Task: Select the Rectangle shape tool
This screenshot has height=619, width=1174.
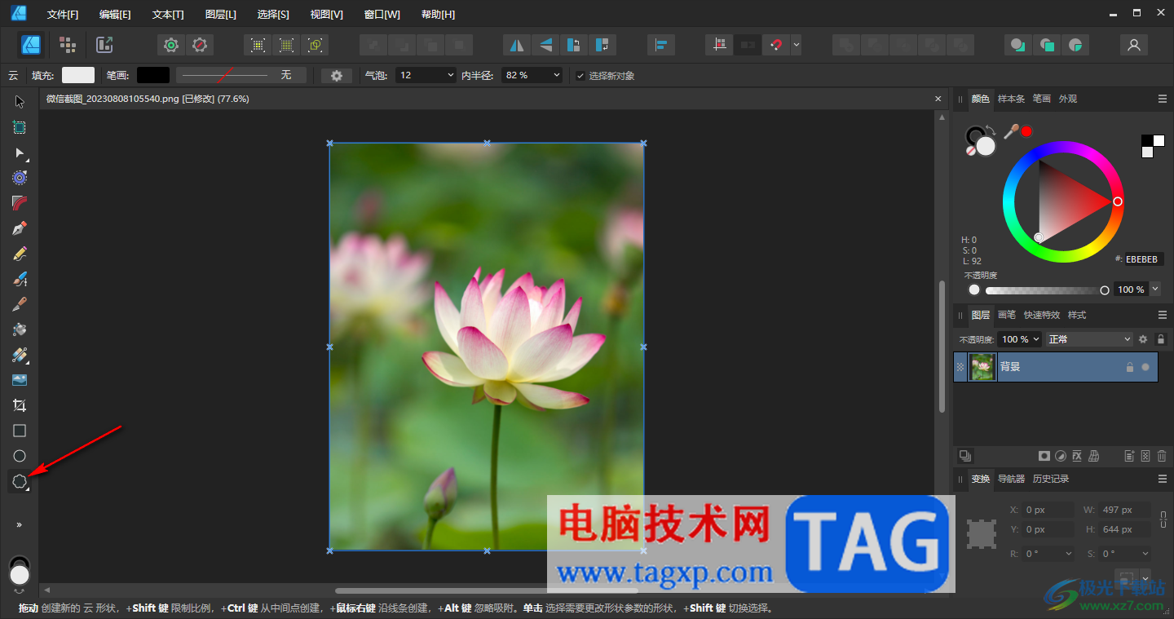Action: coord(20,431)
